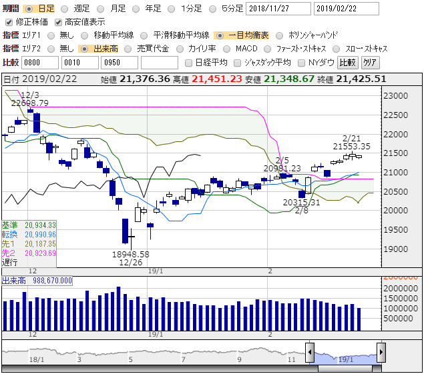Click the 2/21 high label 21553.35
424x374 pixels.
click(351, 147)
